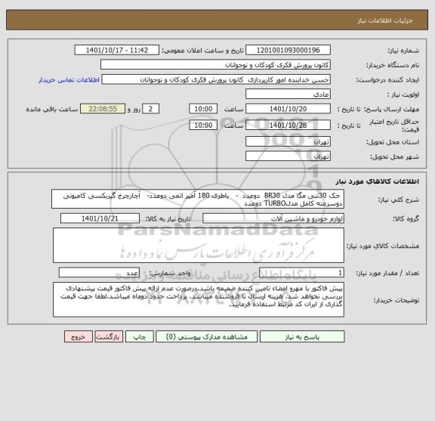Open اطلاعات تماس خریدار link
Viewport: 435px width, 421px height.
click(69, 80)
